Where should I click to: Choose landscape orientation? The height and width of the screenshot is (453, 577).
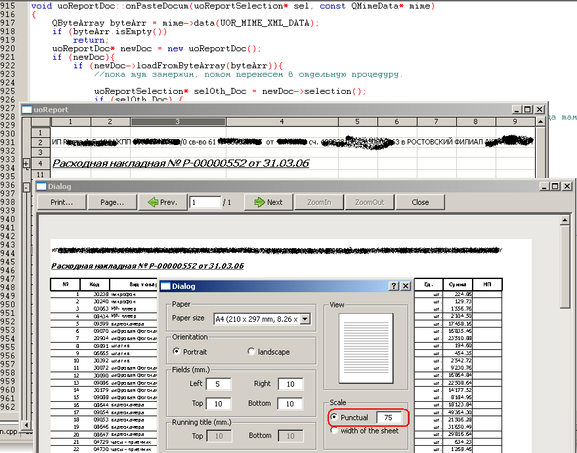tap(251, 352)
